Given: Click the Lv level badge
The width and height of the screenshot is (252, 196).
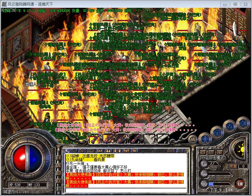Looking at the screenshot, I should [x=204, y=164].
